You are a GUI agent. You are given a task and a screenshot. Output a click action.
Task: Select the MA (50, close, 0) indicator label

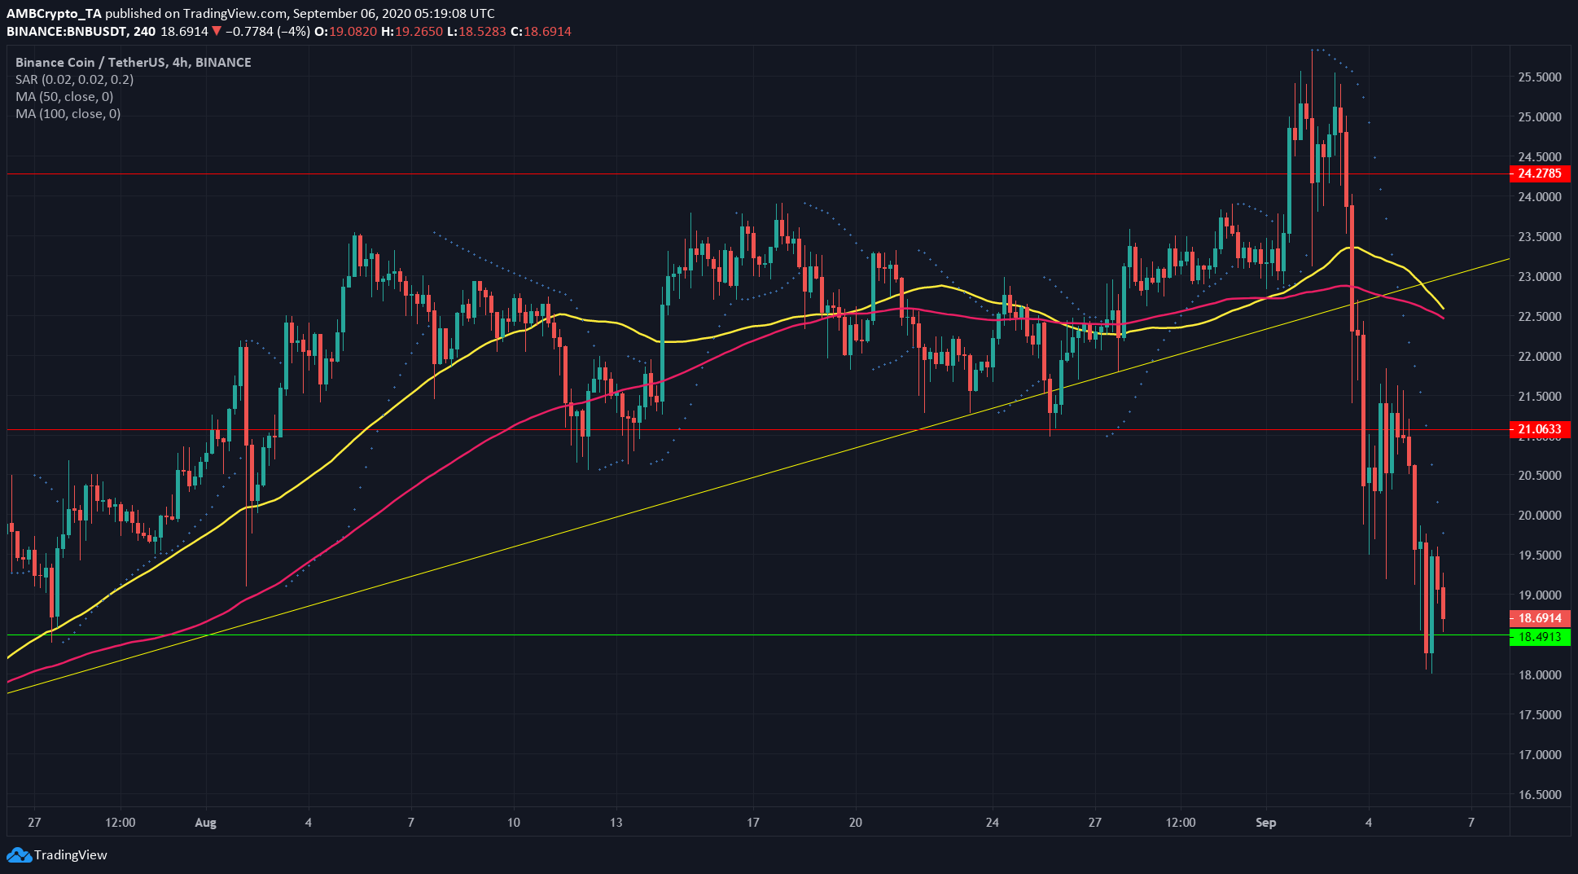pos(64,96)
